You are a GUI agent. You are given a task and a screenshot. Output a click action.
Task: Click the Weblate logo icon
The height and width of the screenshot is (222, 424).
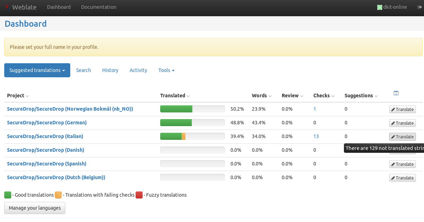point(7,7)
